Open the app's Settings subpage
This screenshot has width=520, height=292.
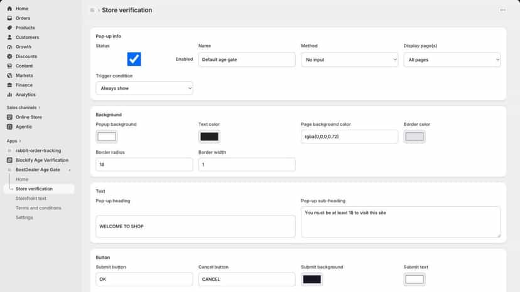pos(24,217)
